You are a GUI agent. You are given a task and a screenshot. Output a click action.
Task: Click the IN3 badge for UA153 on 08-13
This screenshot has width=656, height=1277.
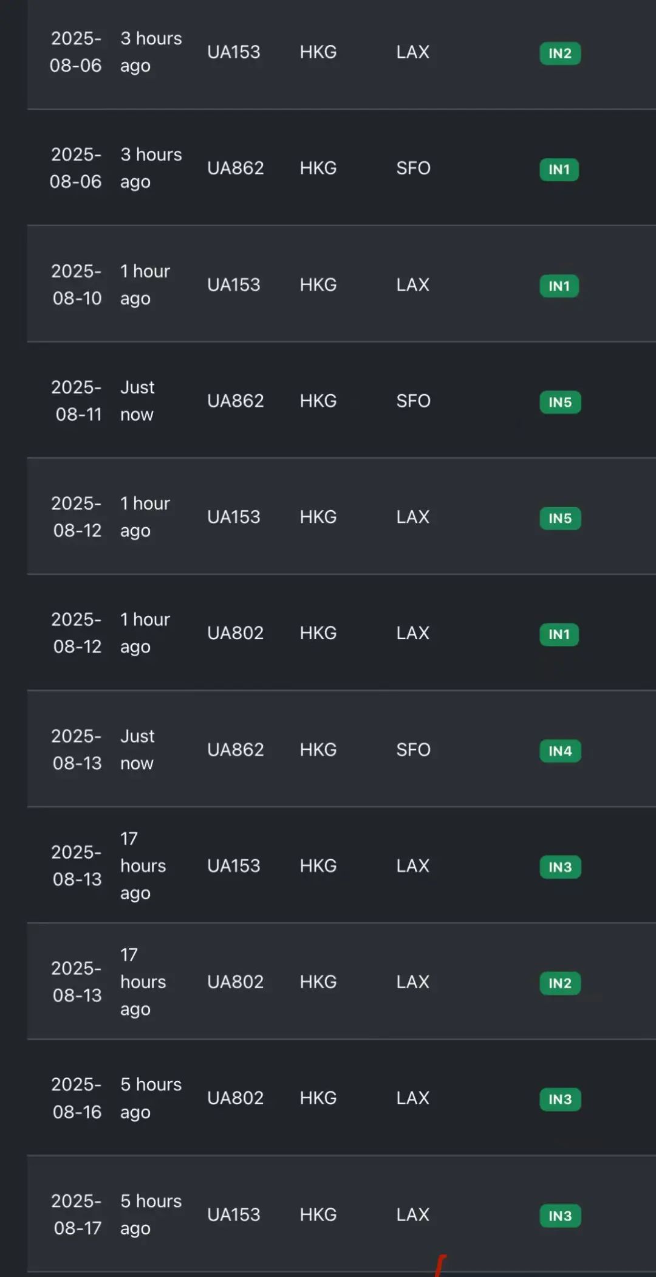click(x=559, y=867)
